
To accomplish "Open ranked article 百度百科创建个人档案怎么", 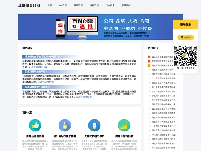I will click(x=165, y=143).
